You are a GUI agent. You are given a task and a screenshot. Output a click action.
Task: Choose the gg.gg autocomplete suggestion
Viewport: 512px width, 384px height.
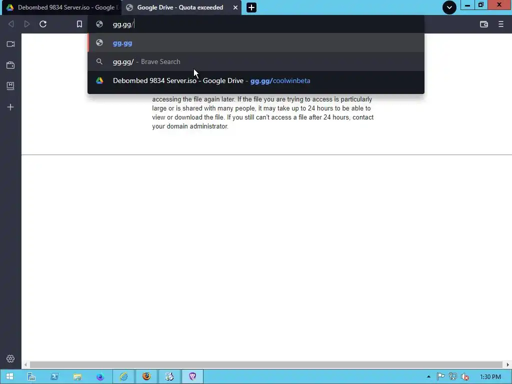click(x=256, y=43)
